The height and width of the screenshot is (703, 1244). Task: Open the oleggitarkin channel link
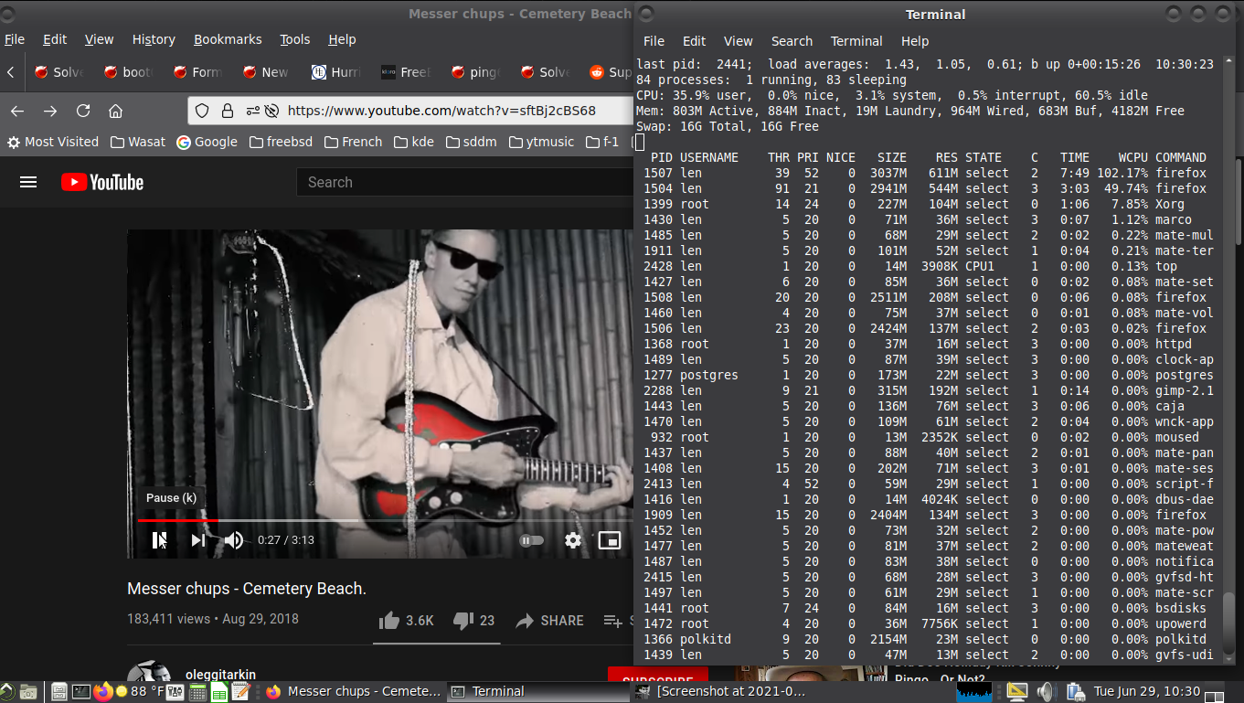[220, 675]
